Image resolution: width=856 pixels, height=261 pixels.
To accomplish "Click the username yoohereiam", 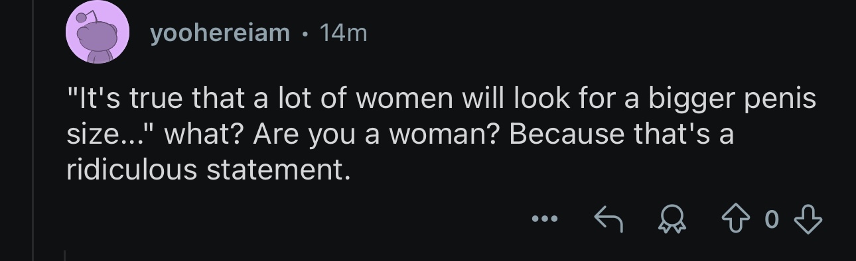I will pos(220,32).
